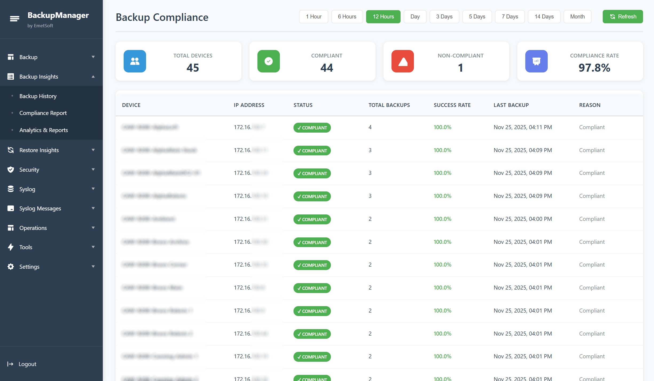Viewport: 654px width, 381px height.
Task: Click the Backup sidebar icon
Action: click(11, 57)
